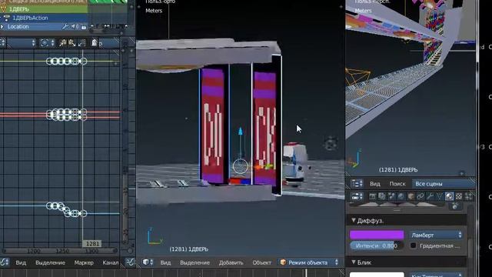The height and width of the screenshot is (277, 492).
Task: Open the blue dropdown field in graph header
Action: [21, 43]
